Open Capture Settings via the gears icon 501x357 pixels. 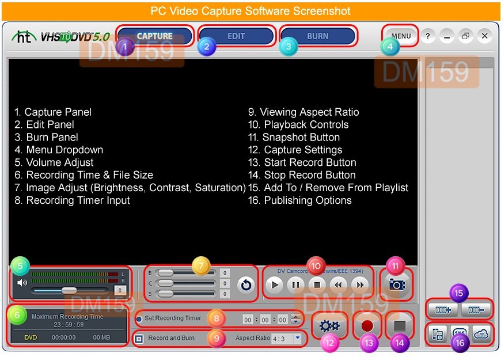tap(329, 326)
